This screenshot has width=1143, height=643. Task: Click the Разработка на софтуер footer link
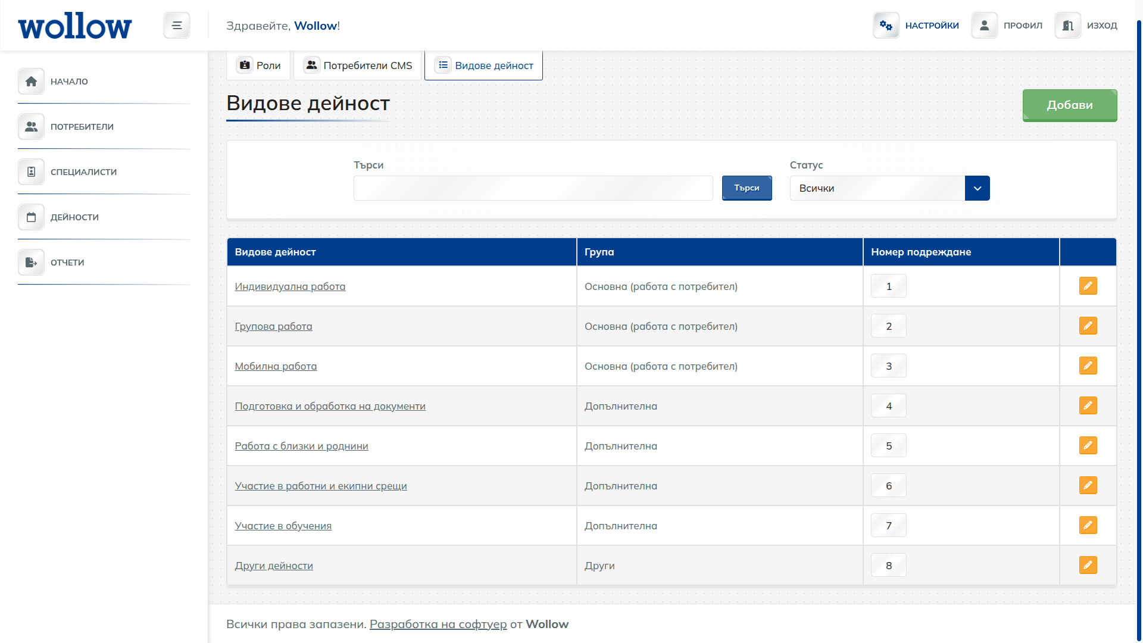click(x=438, y=624)
